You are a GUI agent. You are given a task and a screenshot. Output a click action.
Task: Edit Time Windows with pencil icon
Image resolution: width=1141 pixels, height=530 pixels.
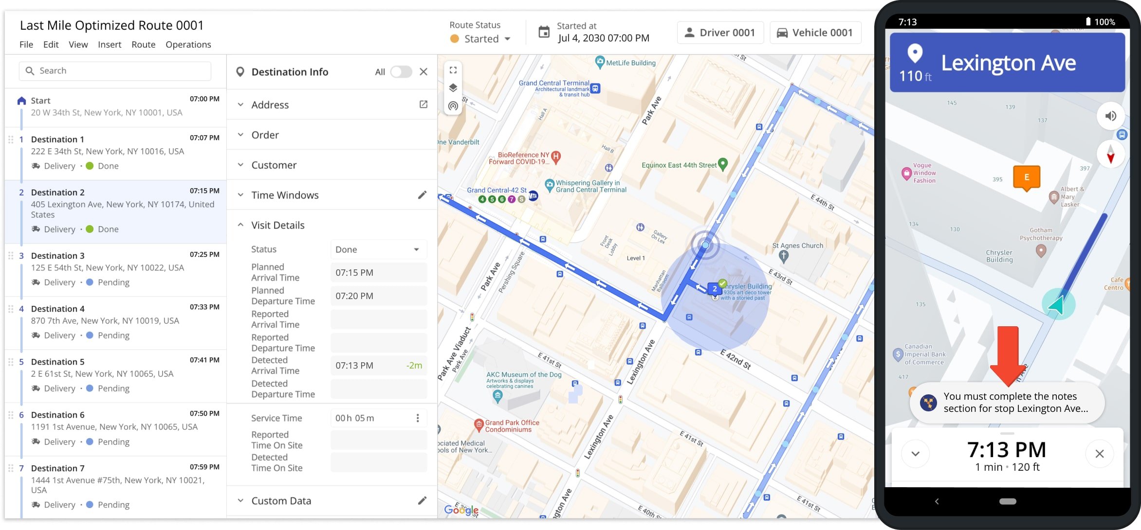click(422, 195)
